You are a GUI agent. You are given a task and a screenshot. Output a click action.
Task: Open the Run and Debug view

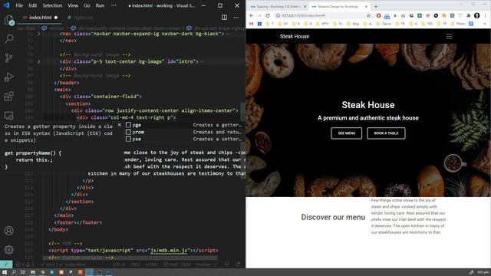point(9,77)
